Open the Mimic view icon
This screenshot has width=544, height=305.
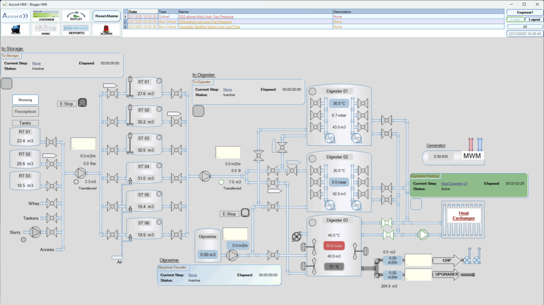46,30
